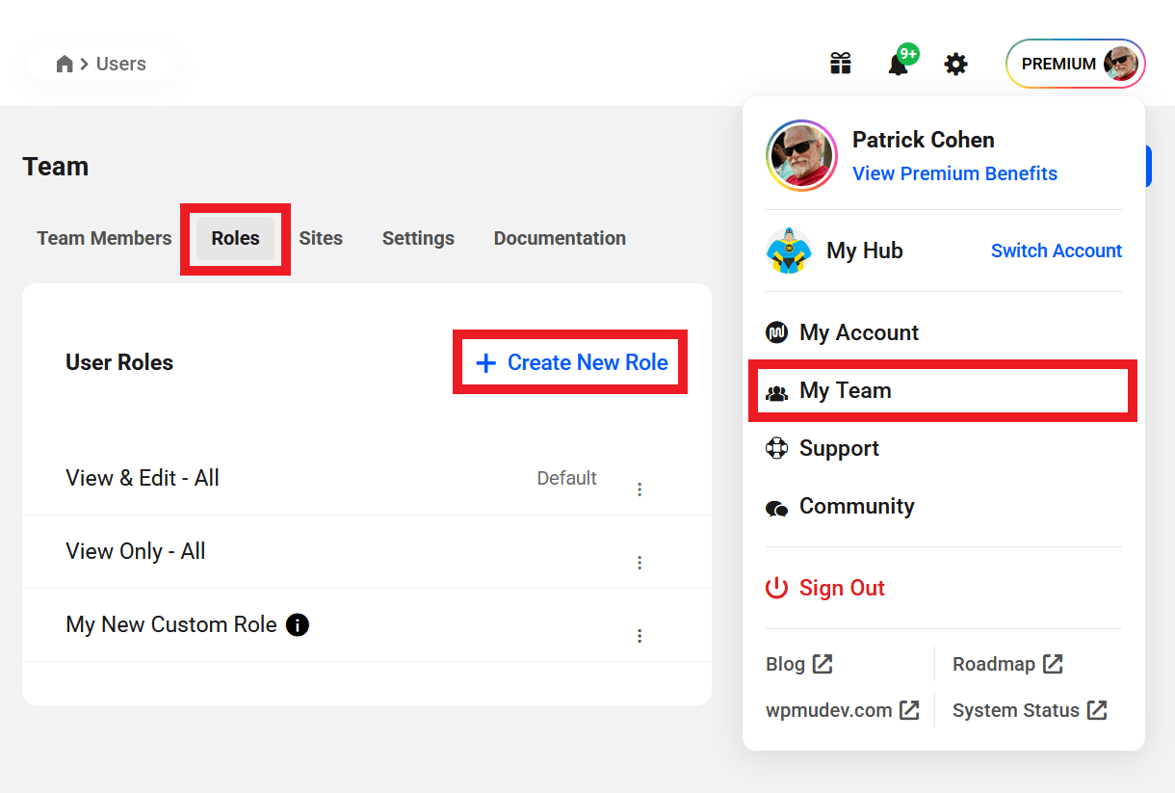Click the external link icon next to Blog
The height and width of the screenshot is (793, 1175).
coord(822,664)
